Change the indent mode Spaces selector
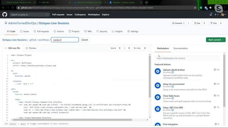This screenshot has width=228, height=128. click(115, 48)
